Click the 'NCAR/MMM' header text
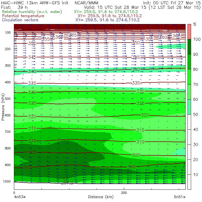The width and height of the screenshot is (202, 202). pos(87,3)
